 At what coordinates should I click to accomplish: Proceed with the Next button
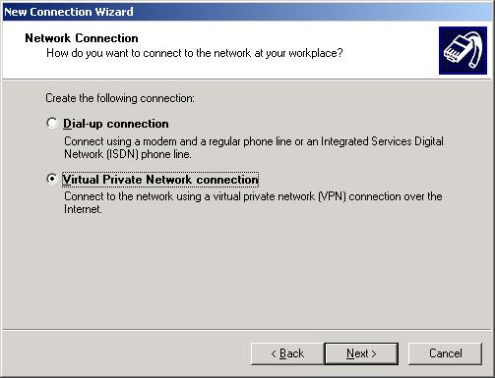click(361, 353)
